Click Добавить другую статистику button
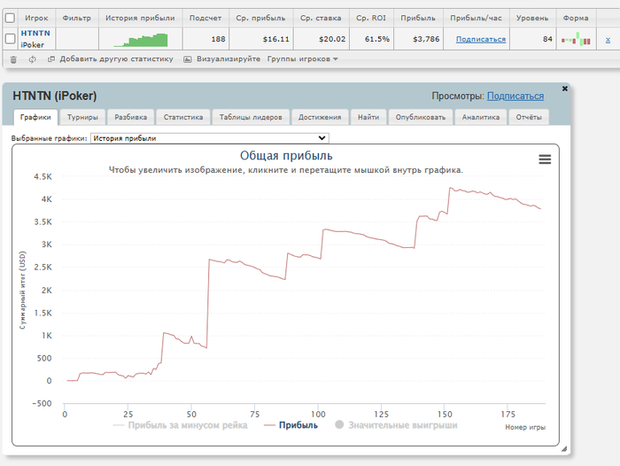Image resolution: width=620 pixels, height=466 pixels. click(116, 59)
